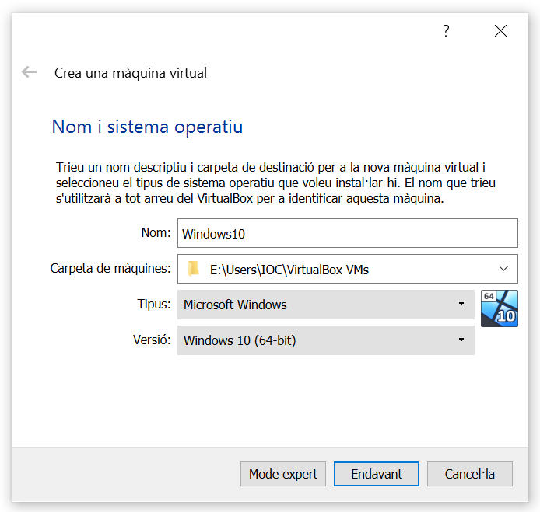Select the E:\Users\IOC\VirtualBox VMs path text
The width and height of the screenshot is (540, 512).
pyautogui.click(x=289, y=270)
